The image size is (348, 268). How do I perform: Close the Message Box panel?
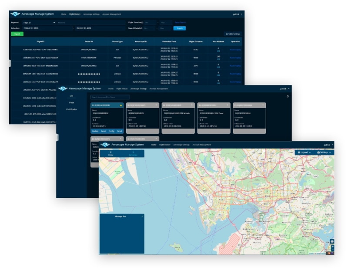[x=142, y=216]
